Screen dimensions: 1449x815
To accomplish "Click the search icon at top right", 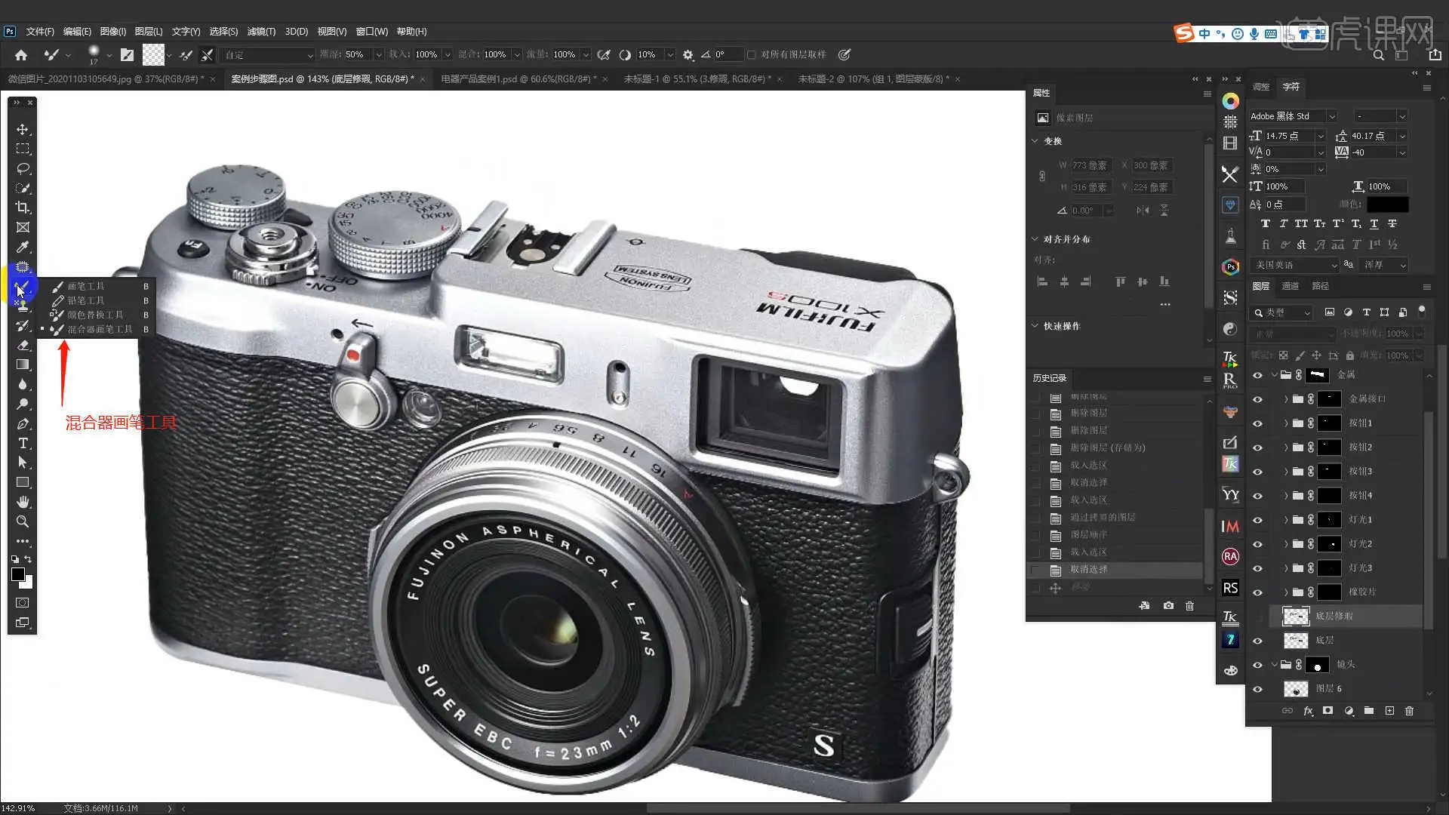I will pos(1379,55).
